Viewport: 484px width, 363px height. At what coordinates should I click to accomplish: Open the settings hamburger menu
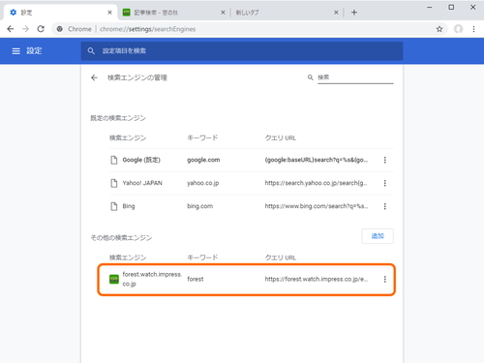tap(15, 51)
